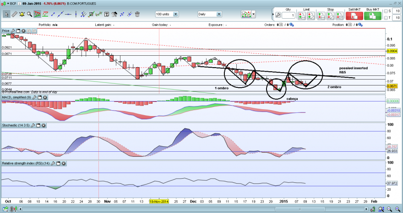The height and width of the screenshot is (213, 403).
Task: Select the ruler measurement tool
Action: point(14,14)
